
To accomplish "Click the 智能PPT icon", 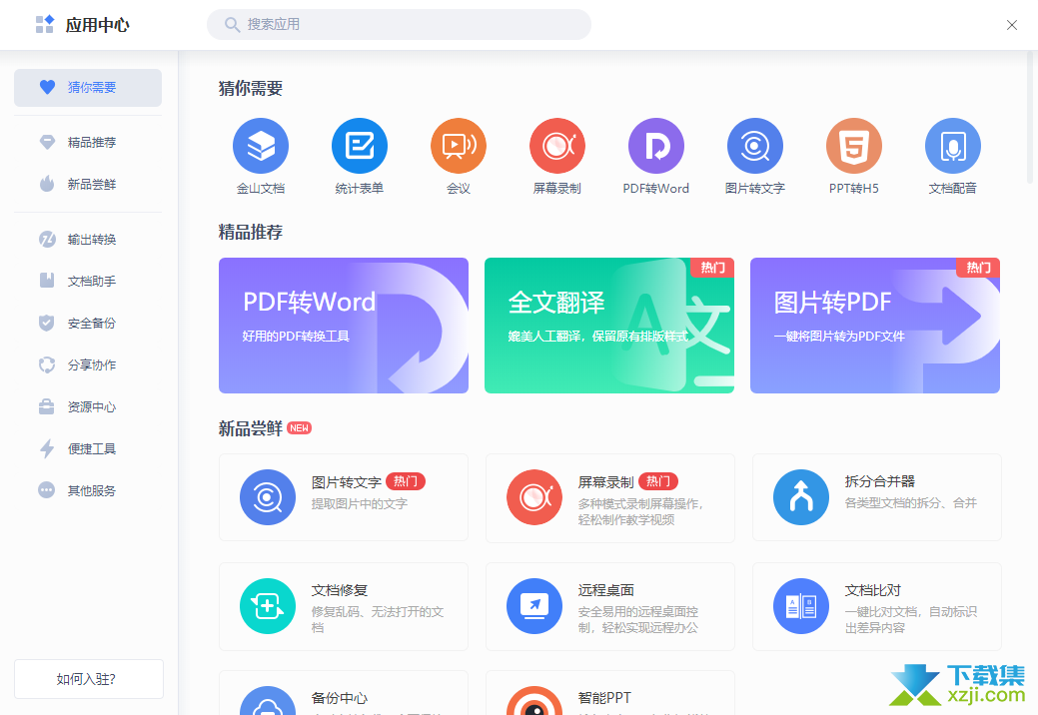I will pyautogui.click(x=534, y=701).
